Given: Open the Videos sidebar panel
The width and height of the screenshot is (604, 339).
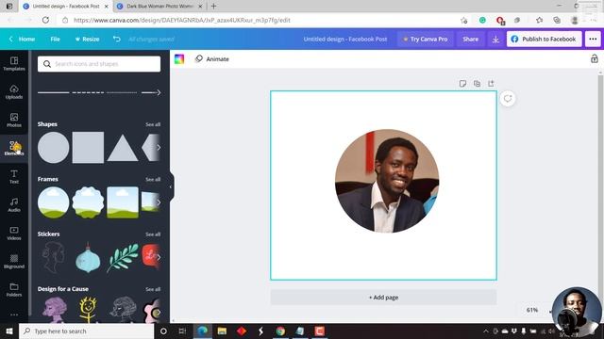Looking at the screenshot, I should point(14,233).
